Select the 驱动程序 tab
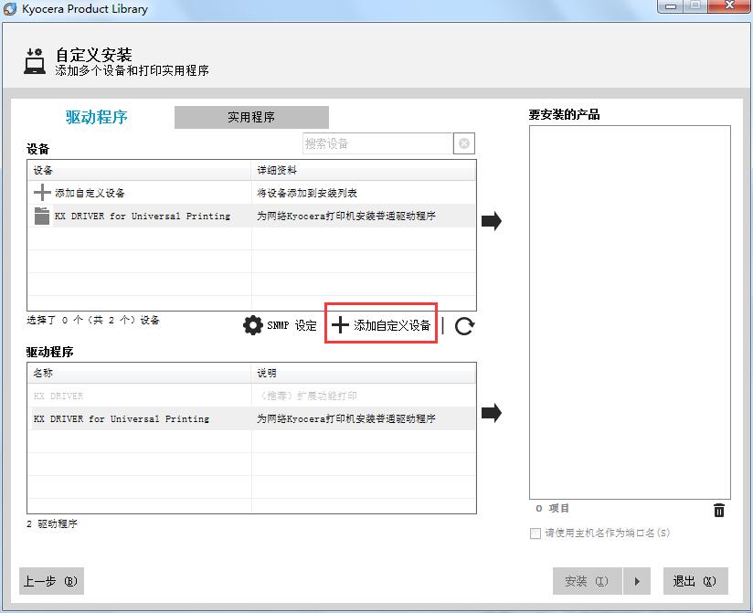 point(96,117)
